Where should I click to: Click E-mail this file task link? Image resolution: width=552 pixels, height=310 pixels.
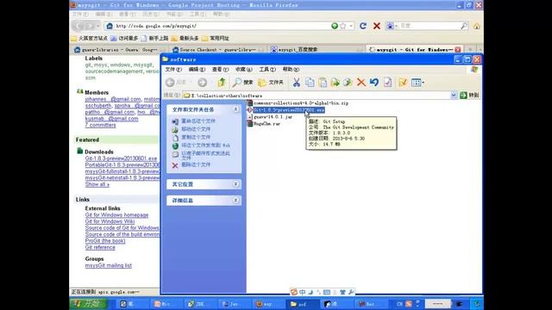pos(205,156)
